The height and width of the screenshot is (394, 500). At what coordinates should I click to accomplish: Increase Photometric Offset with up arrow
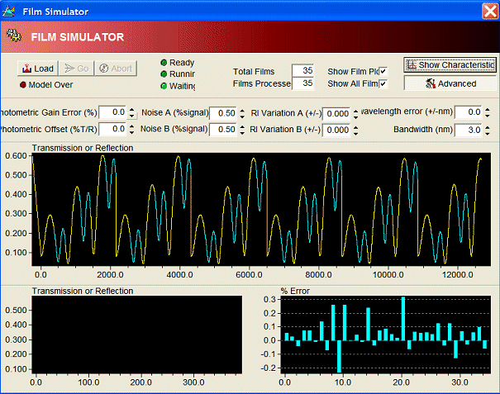132,126
